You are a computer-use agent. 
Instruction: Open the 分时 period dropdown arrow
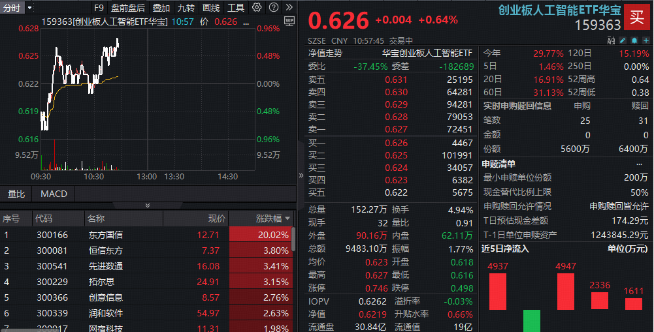point(29,7)
